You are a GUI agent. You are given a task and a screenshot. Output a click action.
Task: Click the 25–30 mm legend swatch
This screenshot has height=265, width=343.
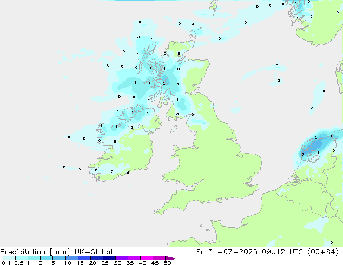tap(109, 258)
